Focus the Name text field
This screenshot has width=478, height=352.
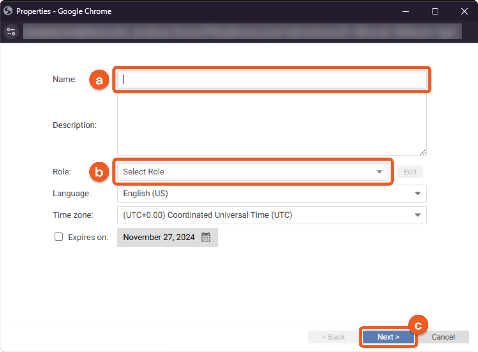pyautogui.click(x=271, y=79)
